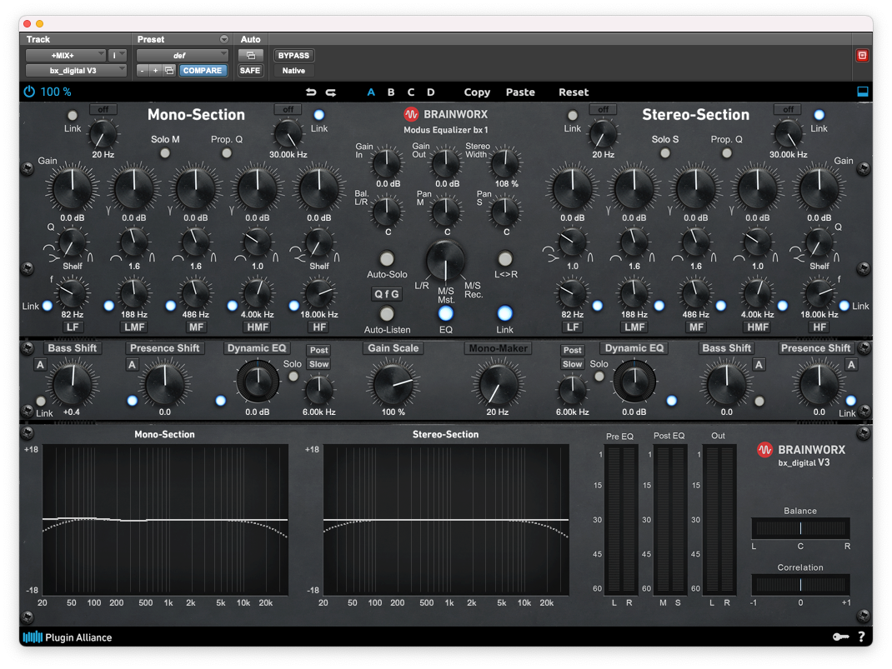The width and height of the screenshot is (892, 669).
Task: Click the left Bass Shift A button
Action: [40, 364]
